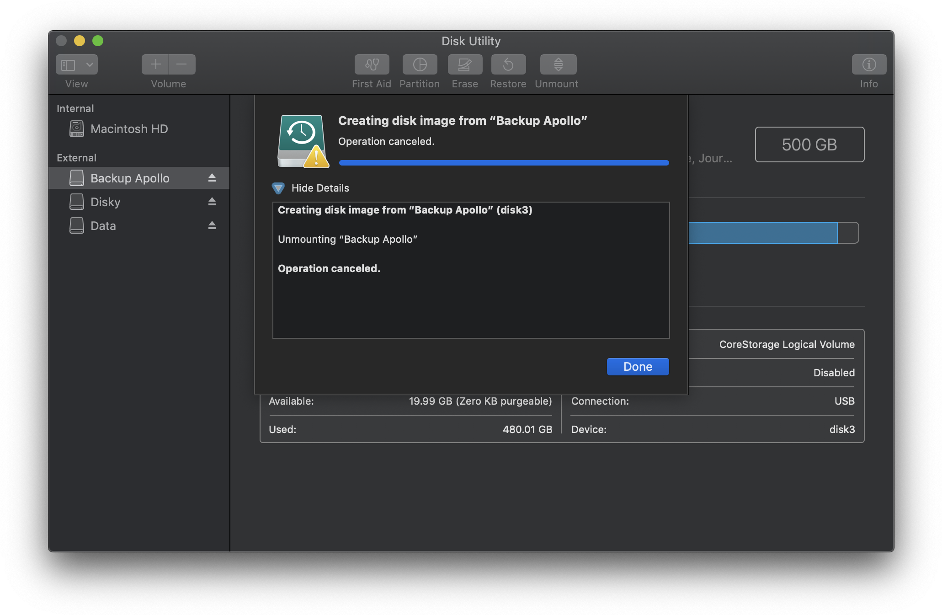Select Macintosh HD in sidebar
Image resolution: width=942 pixels, height=615 pixels.
[x=129, y=129]
